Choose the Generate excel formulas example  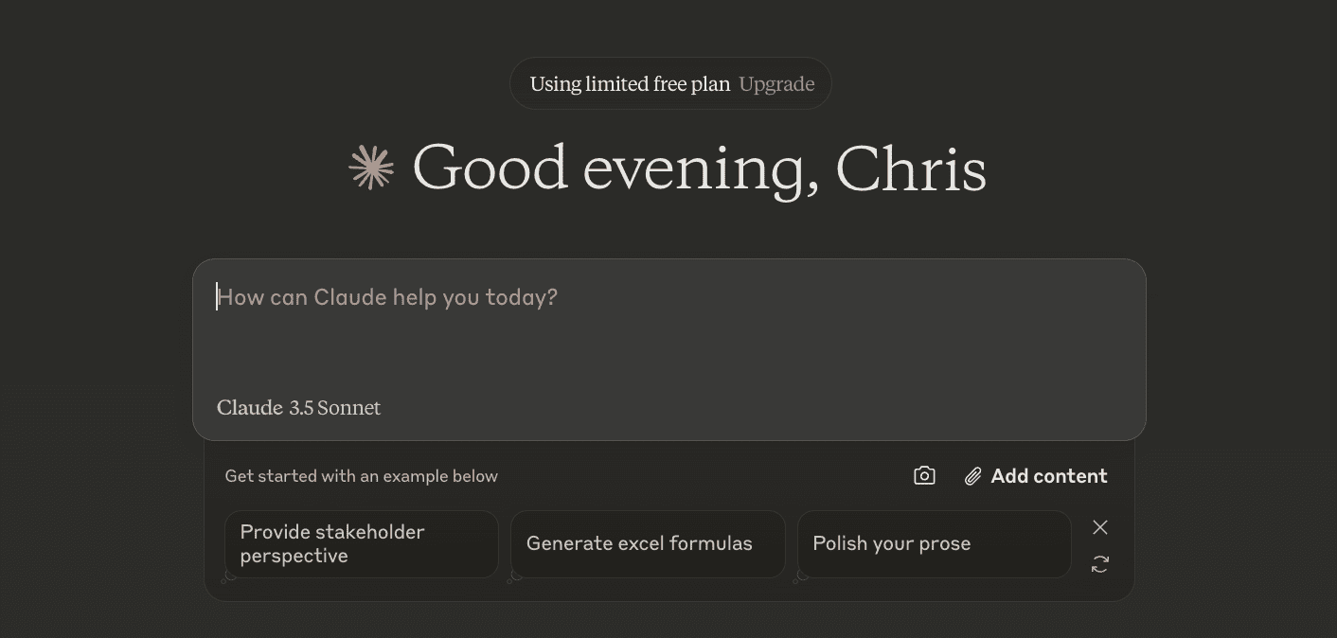coord(647,544)
